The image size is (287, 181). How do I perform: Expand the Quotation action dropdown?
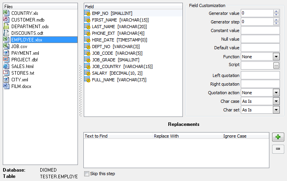(276, 93)
